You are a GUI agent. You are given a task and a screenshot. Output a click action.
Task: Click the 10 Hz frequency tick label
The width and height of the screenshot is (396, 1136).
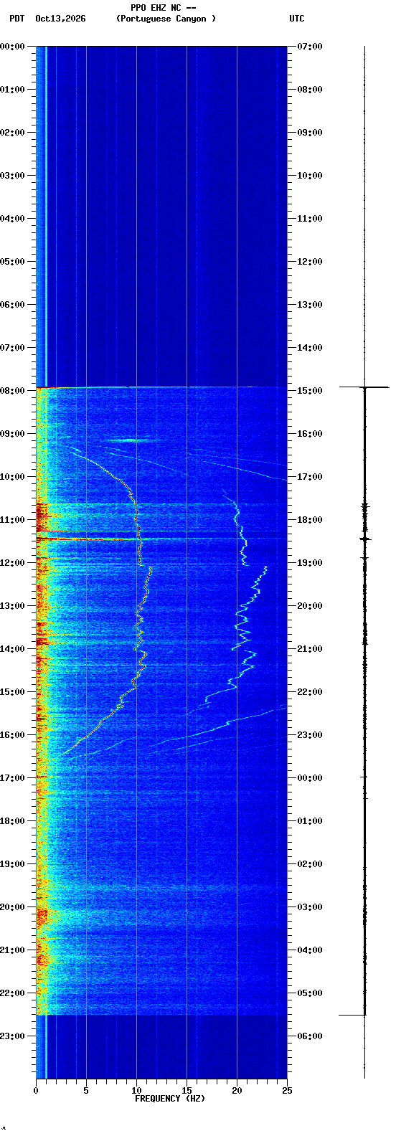[x=136, y=1091]
